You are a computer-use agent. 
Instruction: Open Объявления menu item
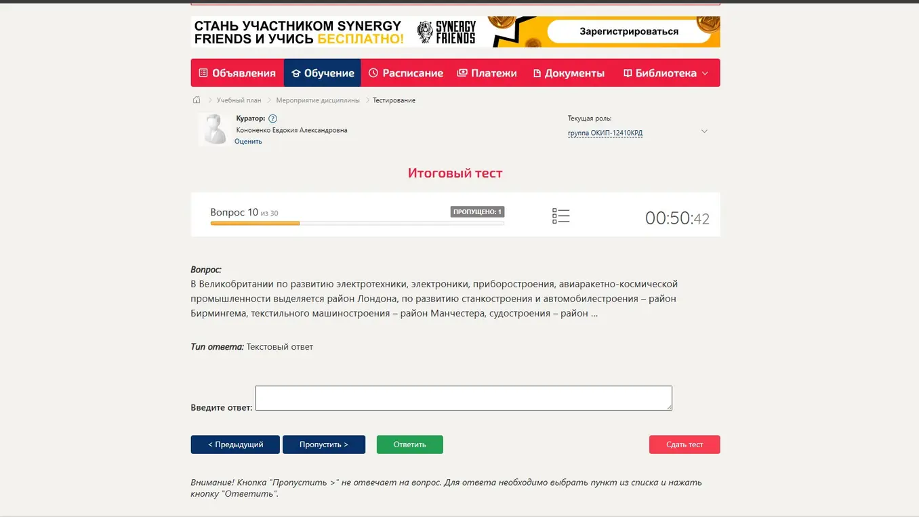(237, 73)
